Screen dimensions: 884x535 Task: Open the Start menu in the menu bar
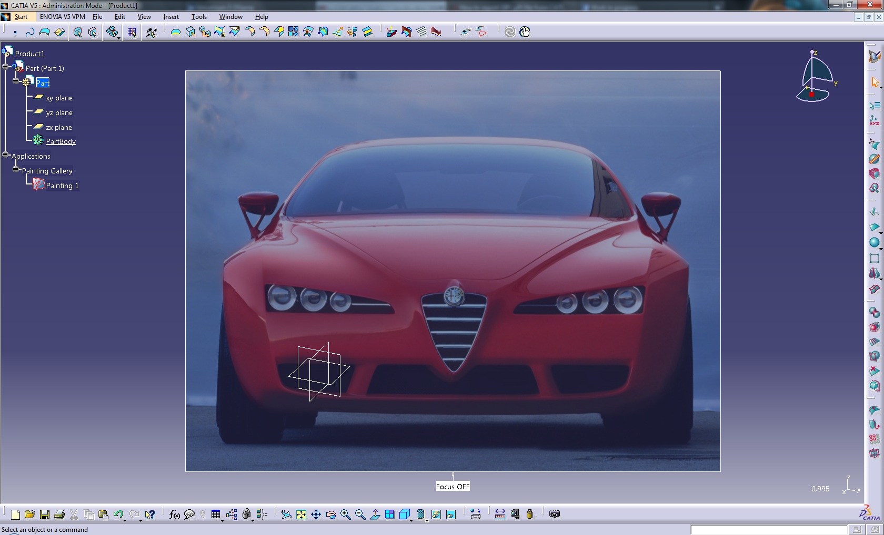pos(21,17)
